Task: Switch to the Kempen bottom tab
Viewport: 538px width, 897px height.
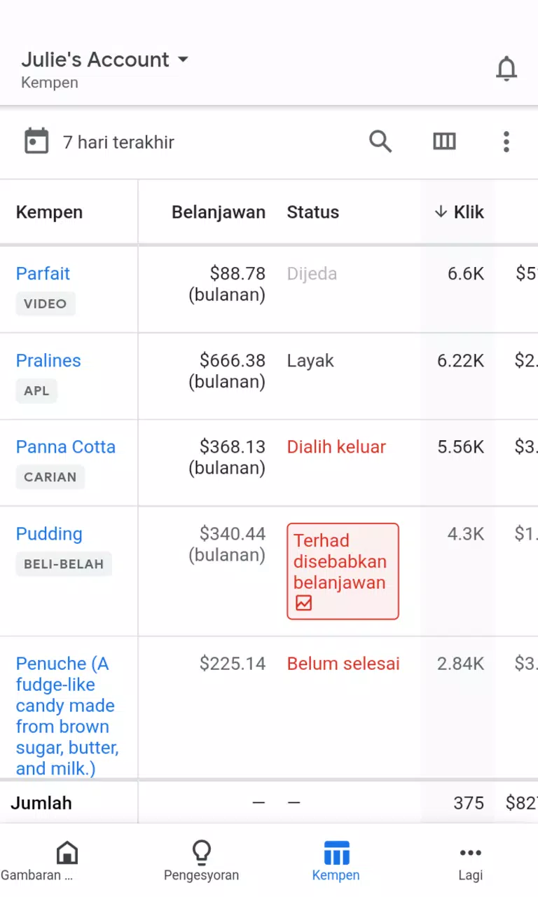Action: click(336, 861)
